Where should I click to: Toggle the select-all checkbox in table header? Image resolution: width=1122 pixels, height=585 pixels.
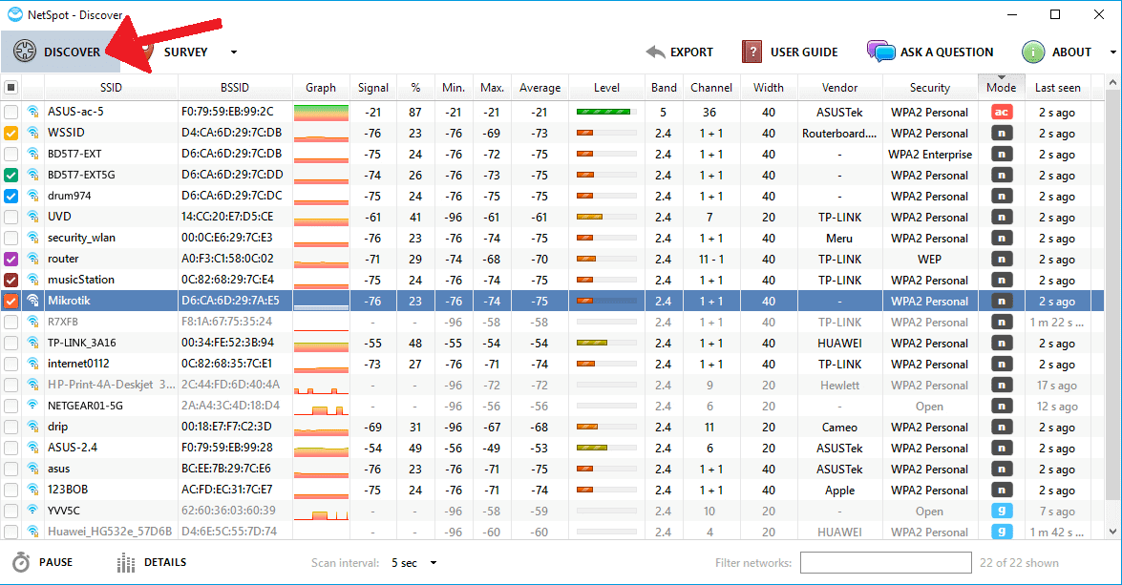[x=11, y=87]
